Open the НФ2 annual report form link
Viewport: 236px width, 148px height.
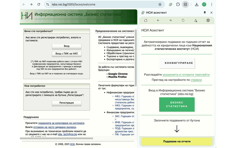[x=124, y=107]
